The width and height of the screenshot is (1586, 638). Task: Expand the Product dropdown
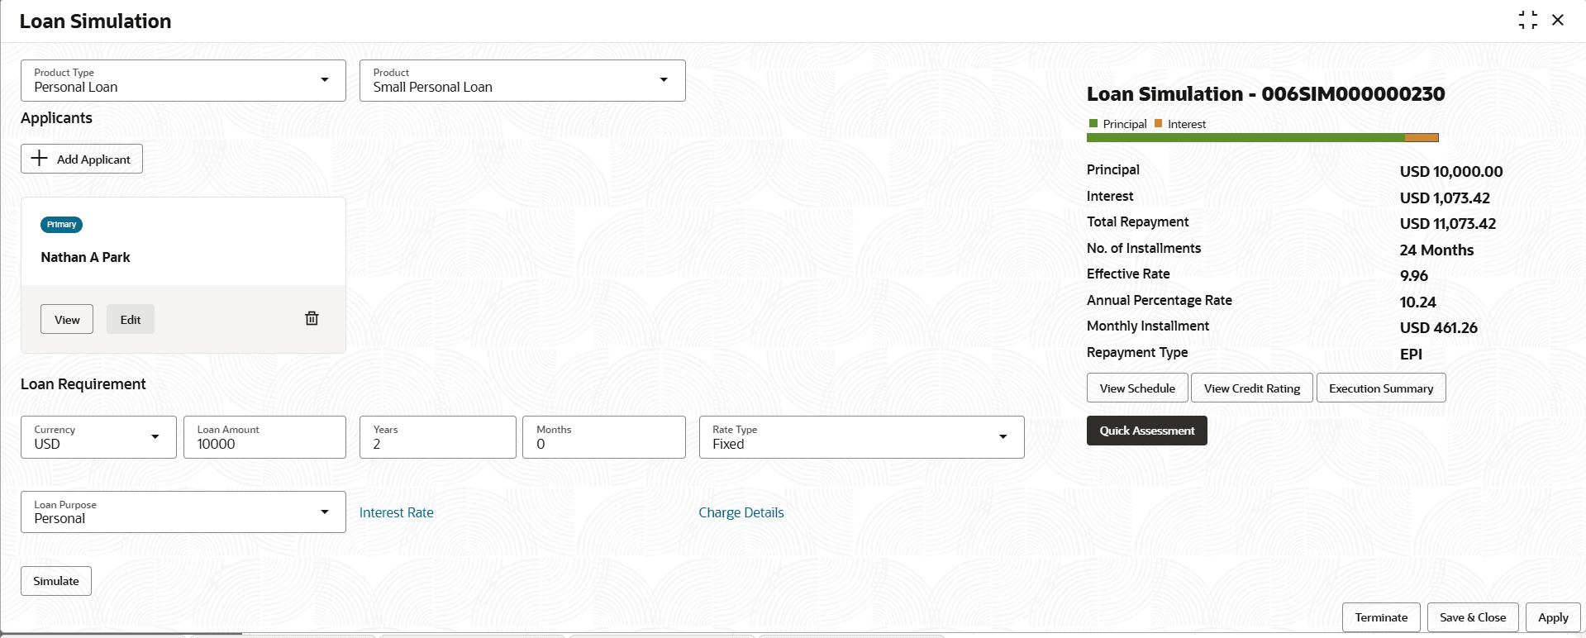click(x=663, y=80)
